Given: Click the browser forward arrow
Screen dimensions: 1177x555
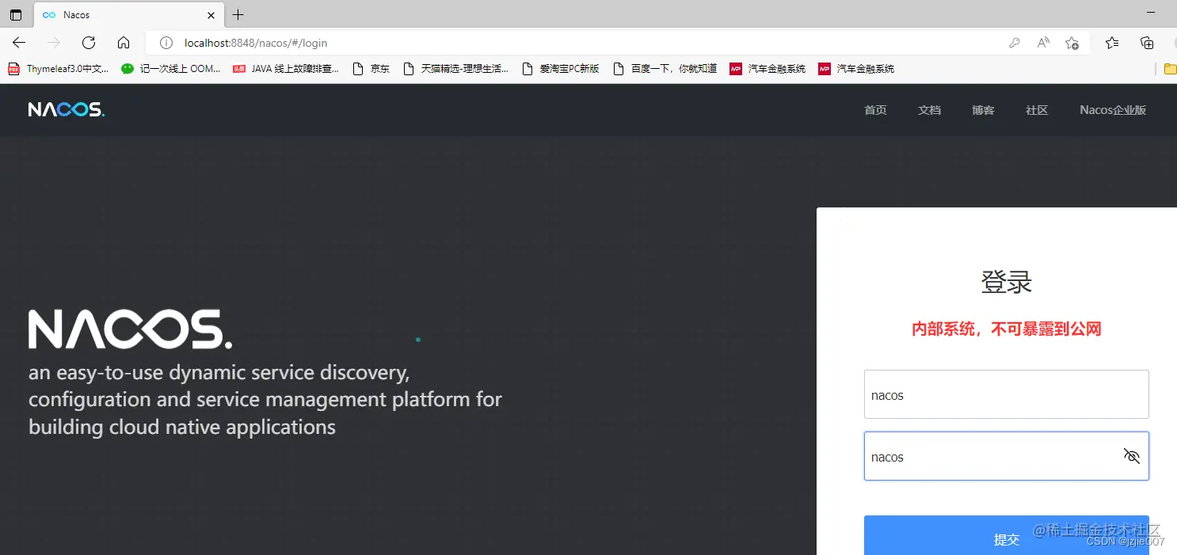Looking at the screenshot, I should coord(54,43).
